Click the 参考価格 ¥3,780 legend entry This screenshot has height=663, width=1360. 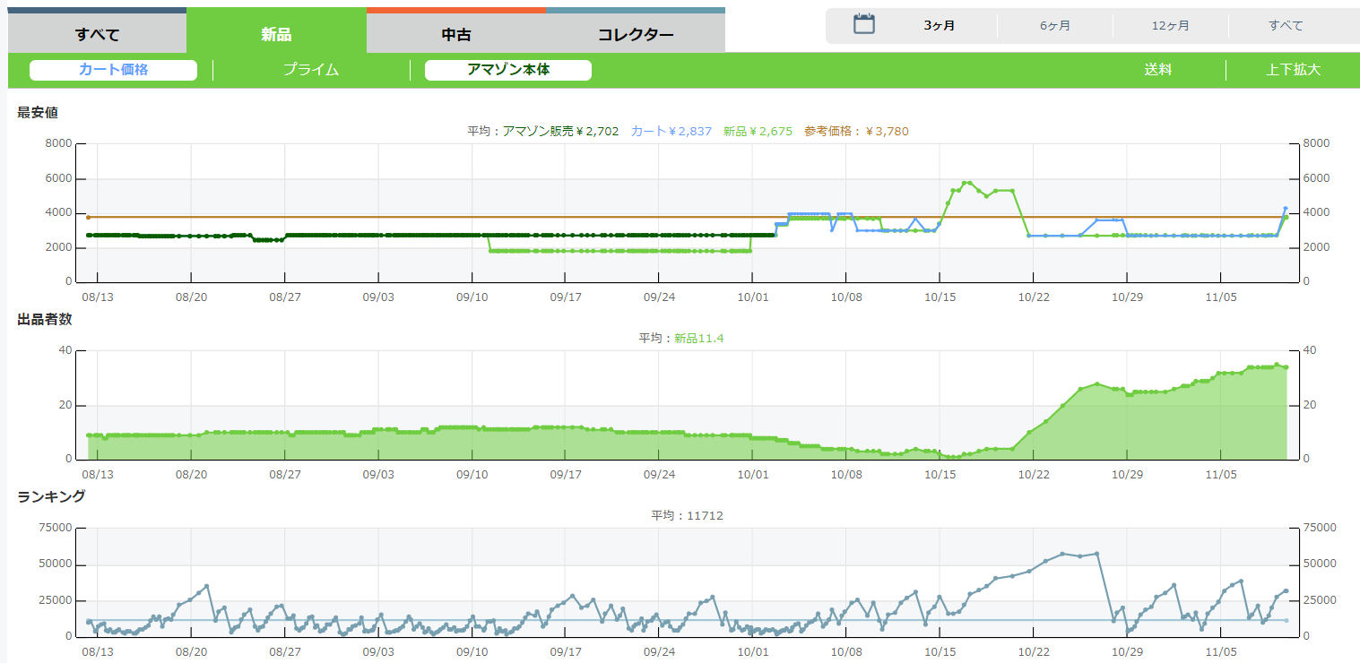tap(856, 131)
